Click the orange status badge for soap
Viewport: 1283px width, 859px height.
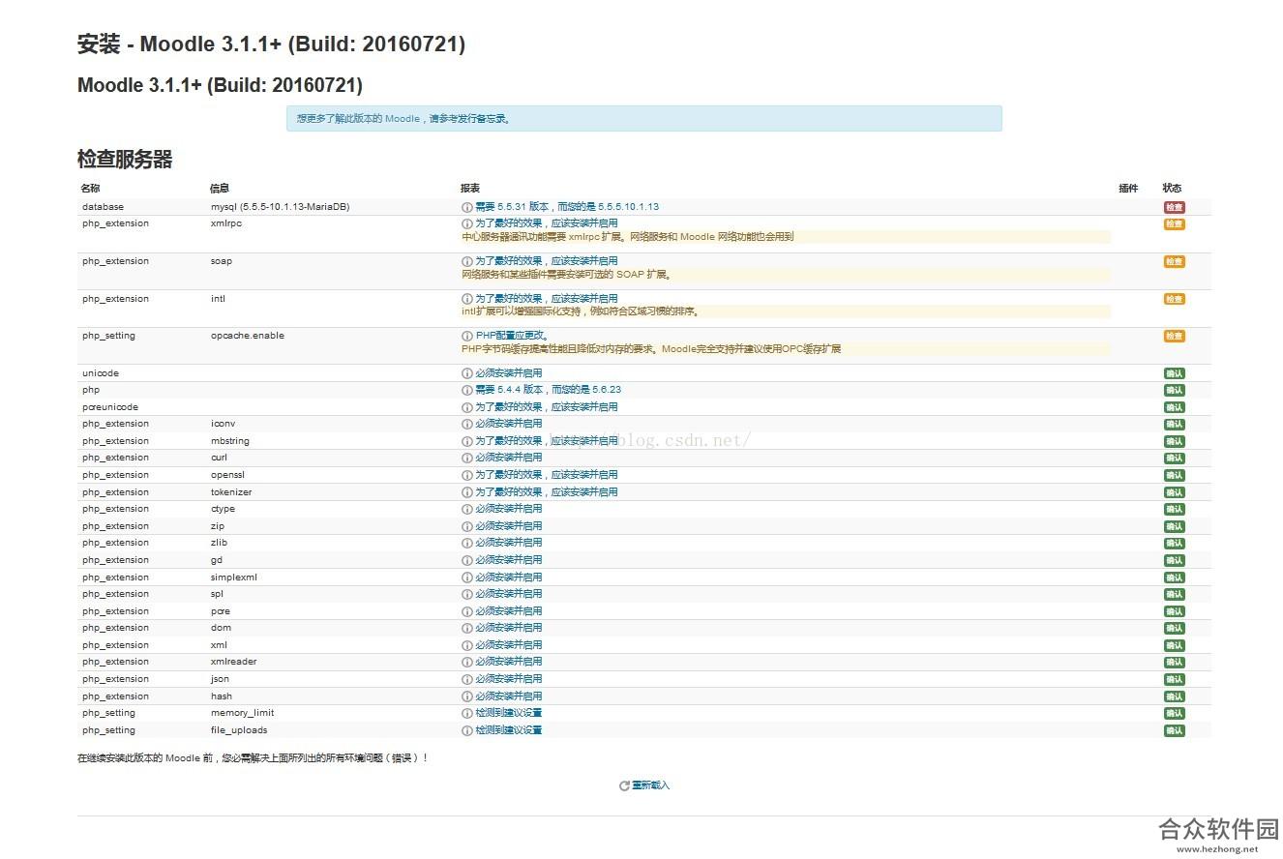(x=1174, y=261)
